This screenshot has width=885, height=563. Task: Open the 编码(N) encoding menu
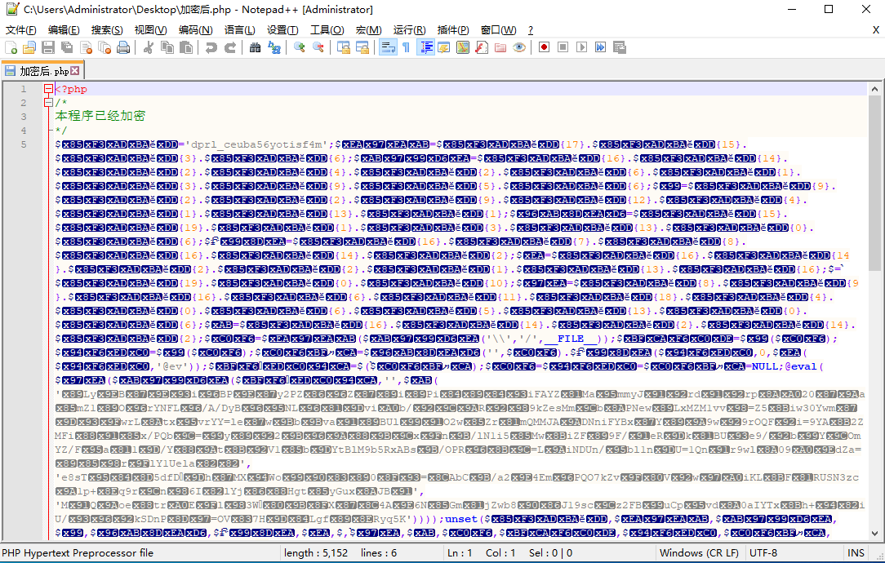pos(195,30)
